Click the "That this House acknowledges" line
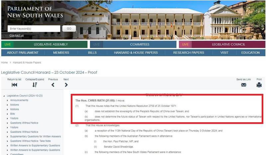The image size is (266, 155). pyautogui.click(x=103, y=125)
